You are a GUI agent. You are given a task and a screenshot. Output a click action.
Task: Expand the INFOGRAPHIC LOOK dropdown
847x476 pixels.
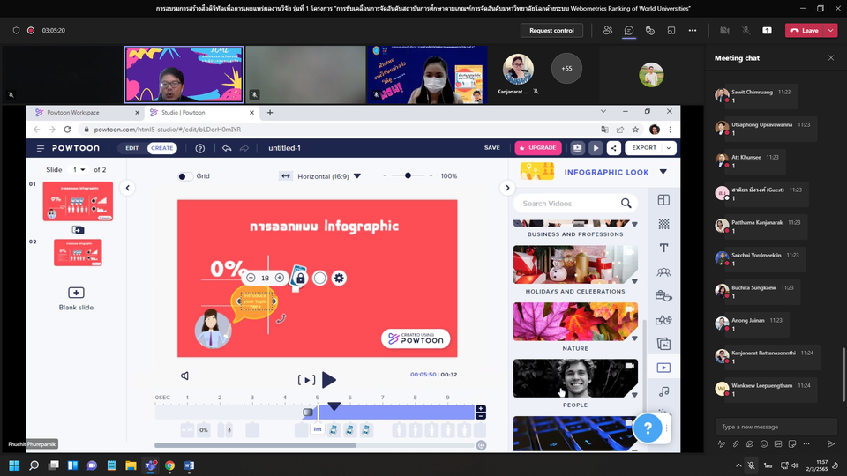(663, 172)
